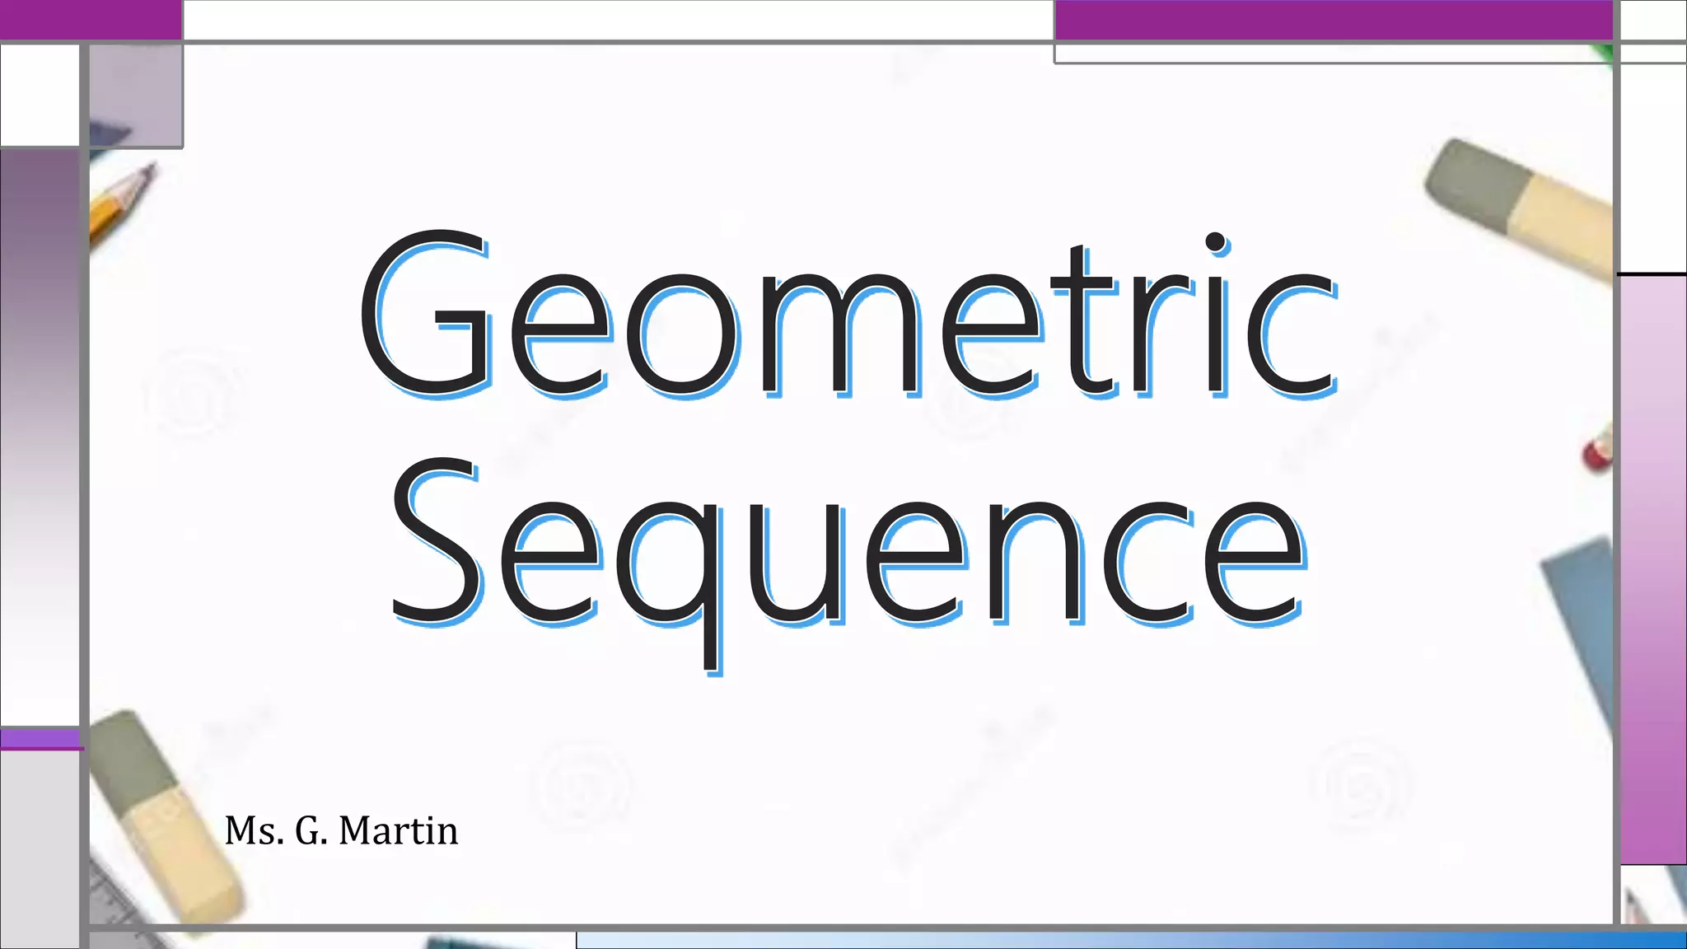Click the pink gradient panel on the right side
This screenshot has height=949, width=1687.
(x=1653, y=568)
